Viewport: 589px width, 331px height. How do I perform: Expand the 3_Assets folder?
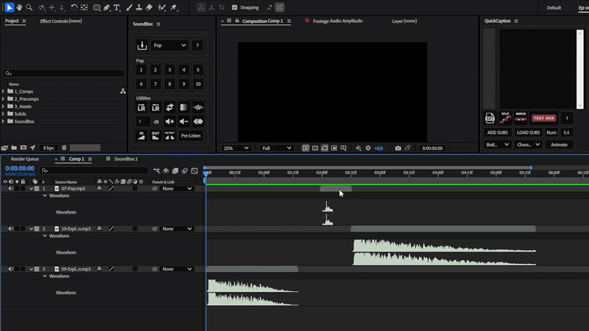click(4, 106)
